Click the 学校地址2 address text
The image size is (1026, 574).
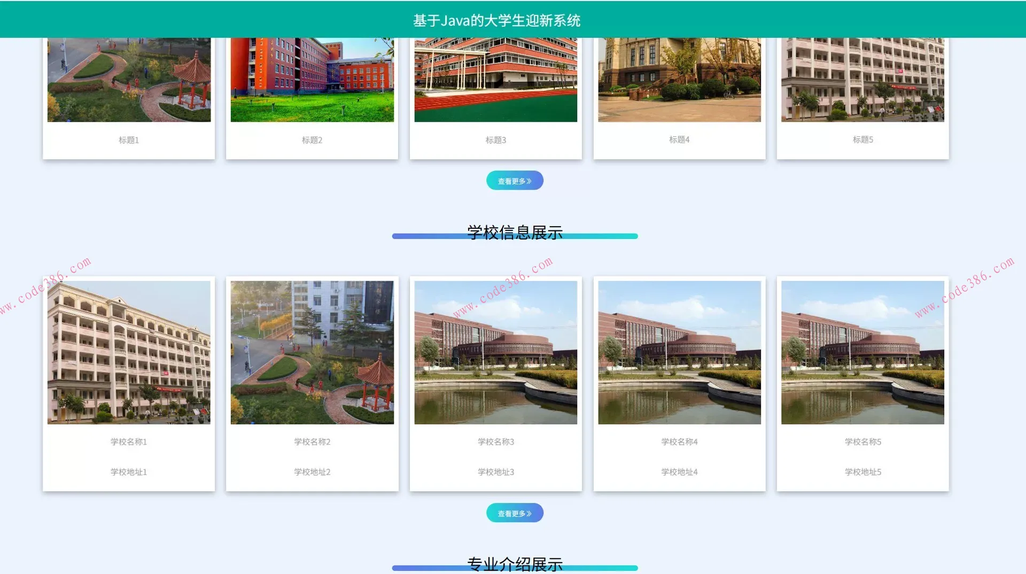pyautogui.click(x=312, y=472)
